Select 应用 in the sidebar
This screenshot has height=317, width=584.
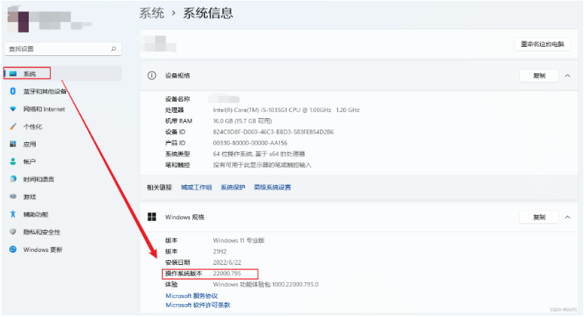[30, 145]
